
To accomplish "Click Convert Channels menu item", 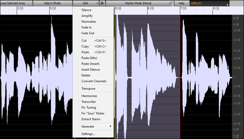I will tap(94, 81).
